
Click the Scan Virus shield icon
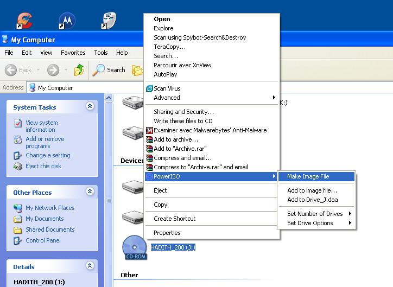[149, 88]
